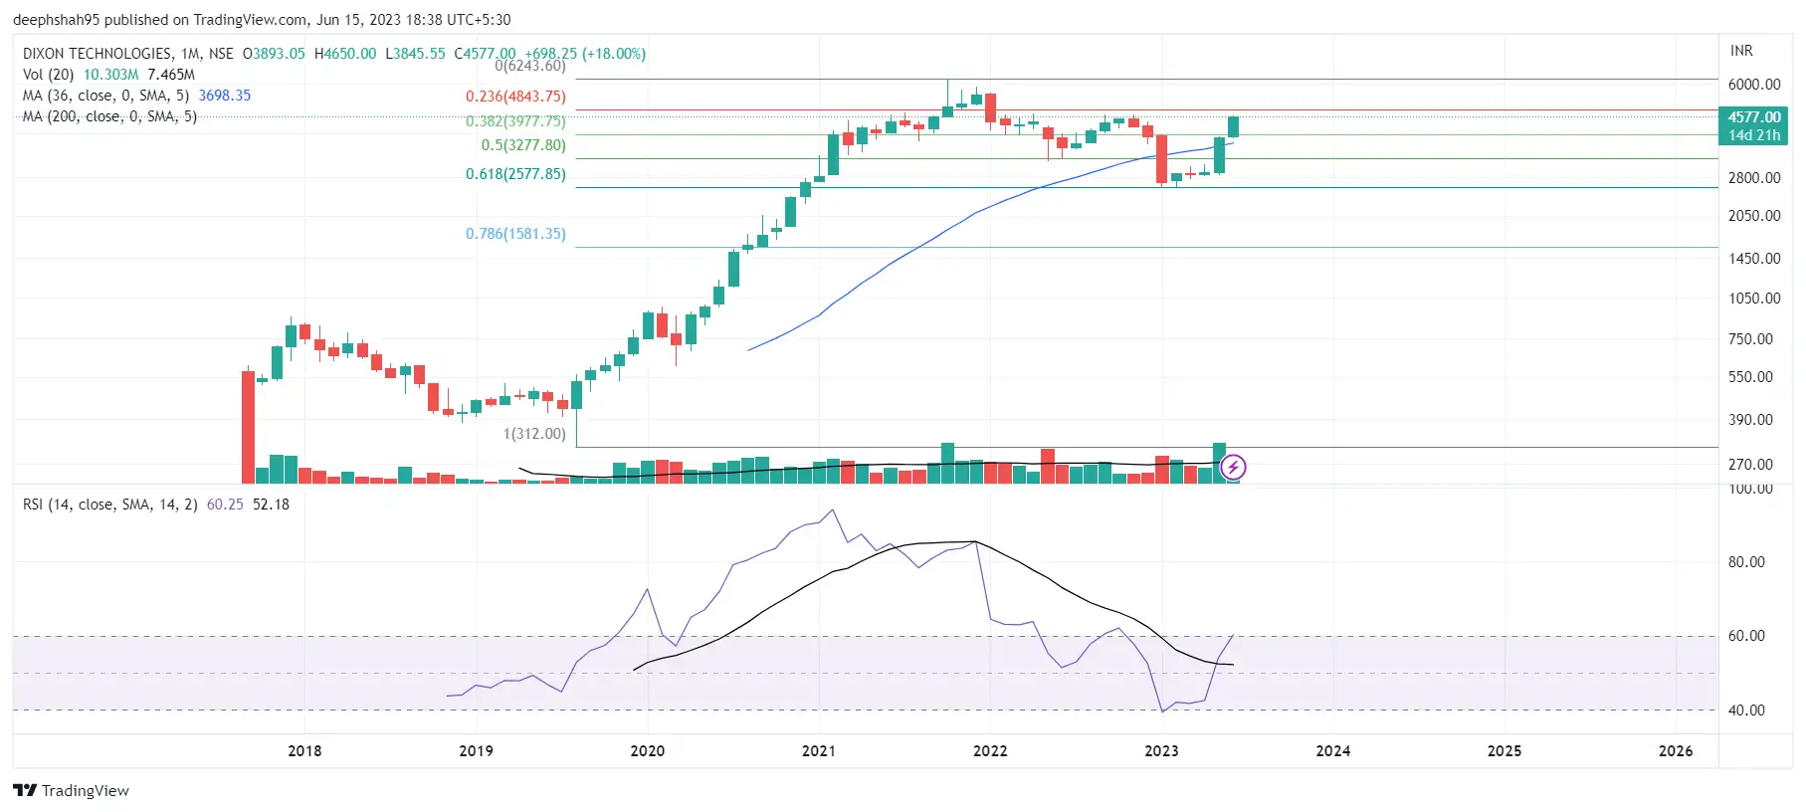This screenshot has height=812, width=1806.
Task: Select the 0.5(3277.80) Fibonacci level label
Action: pos(523,145)
